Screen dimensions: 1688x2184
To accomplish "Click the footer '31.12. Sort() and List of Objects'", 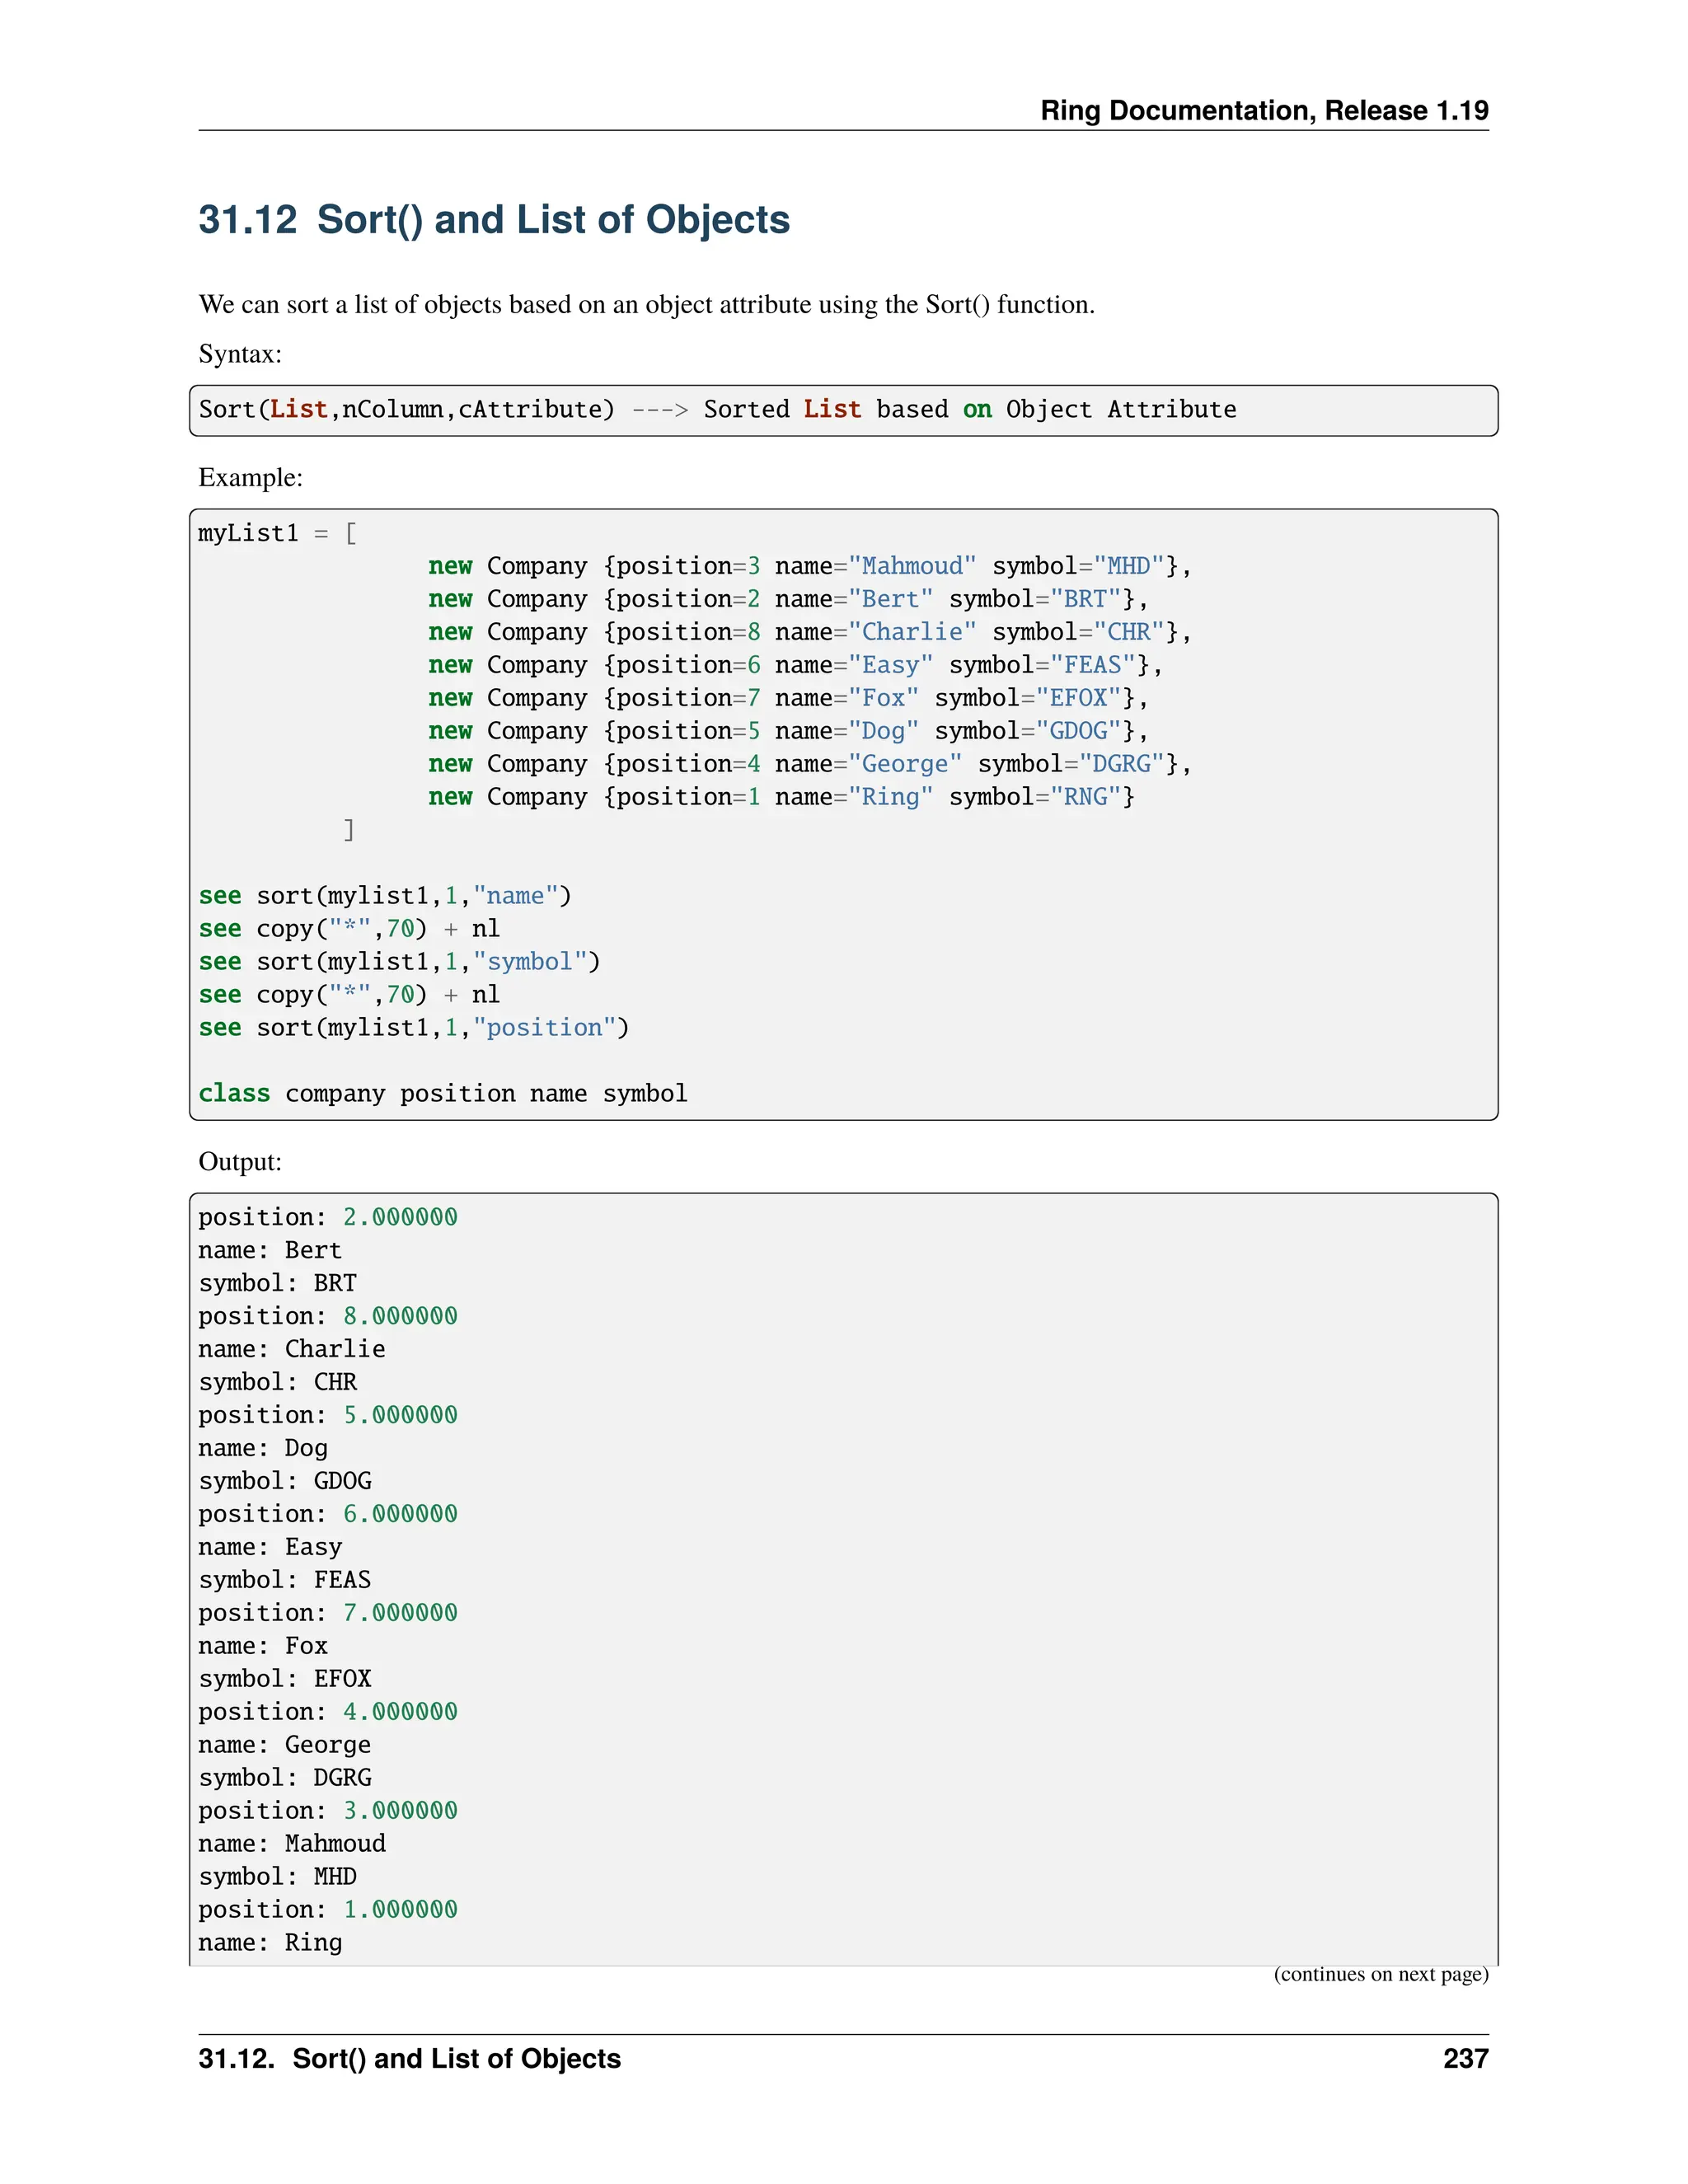I will click(x=410, y=2059).
